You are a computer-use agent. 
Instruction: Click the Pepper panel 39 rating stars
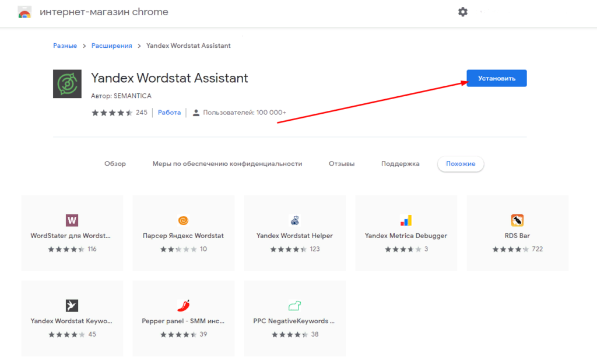click(178, 335)
